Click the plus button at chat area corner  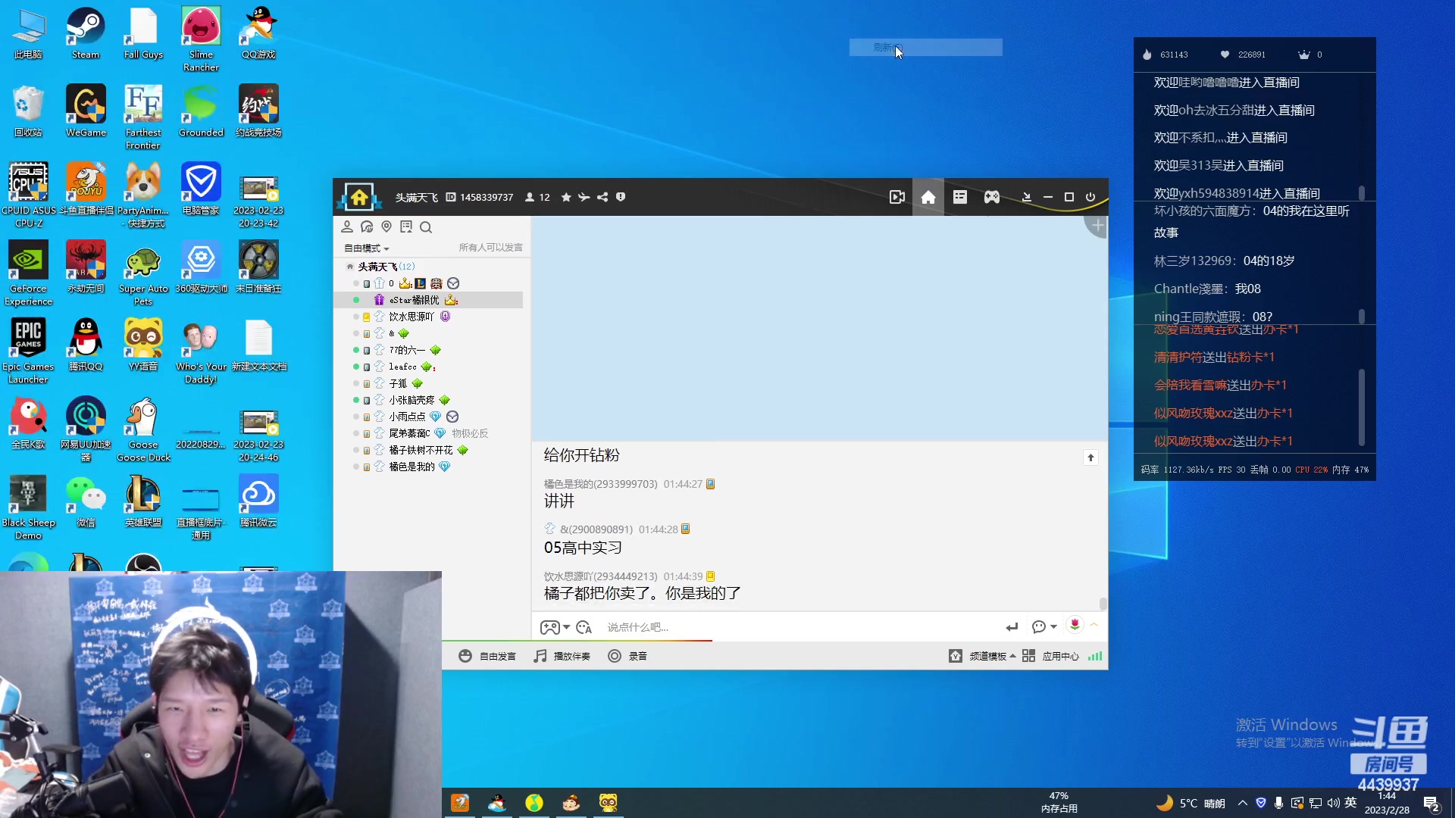(1097, 226)
